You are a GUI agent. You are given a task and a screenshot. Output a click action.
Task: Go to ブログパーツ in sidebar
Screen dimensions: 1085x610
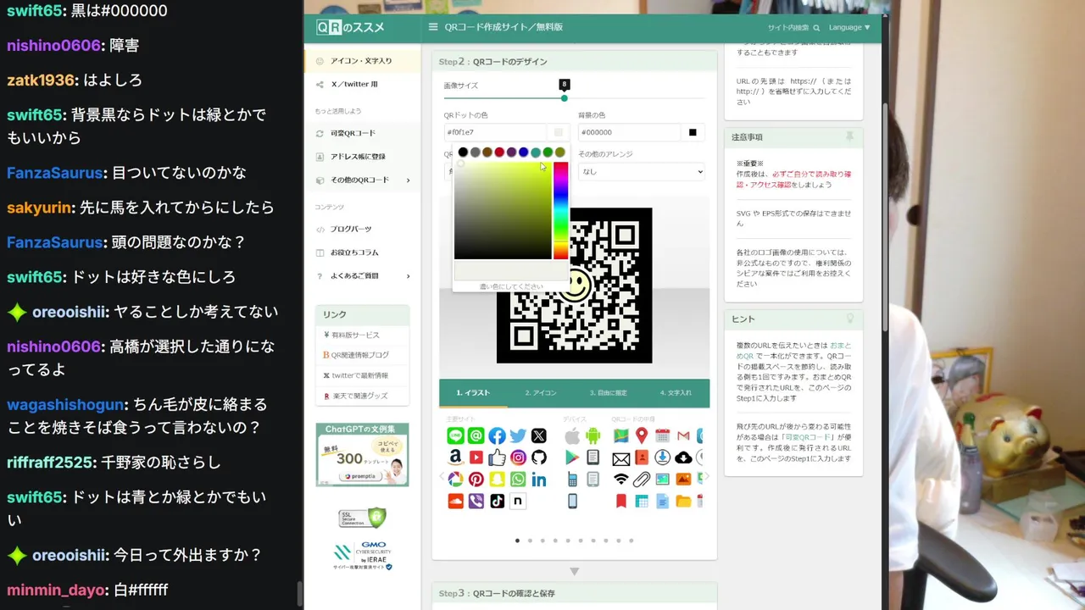coord(363,229)
